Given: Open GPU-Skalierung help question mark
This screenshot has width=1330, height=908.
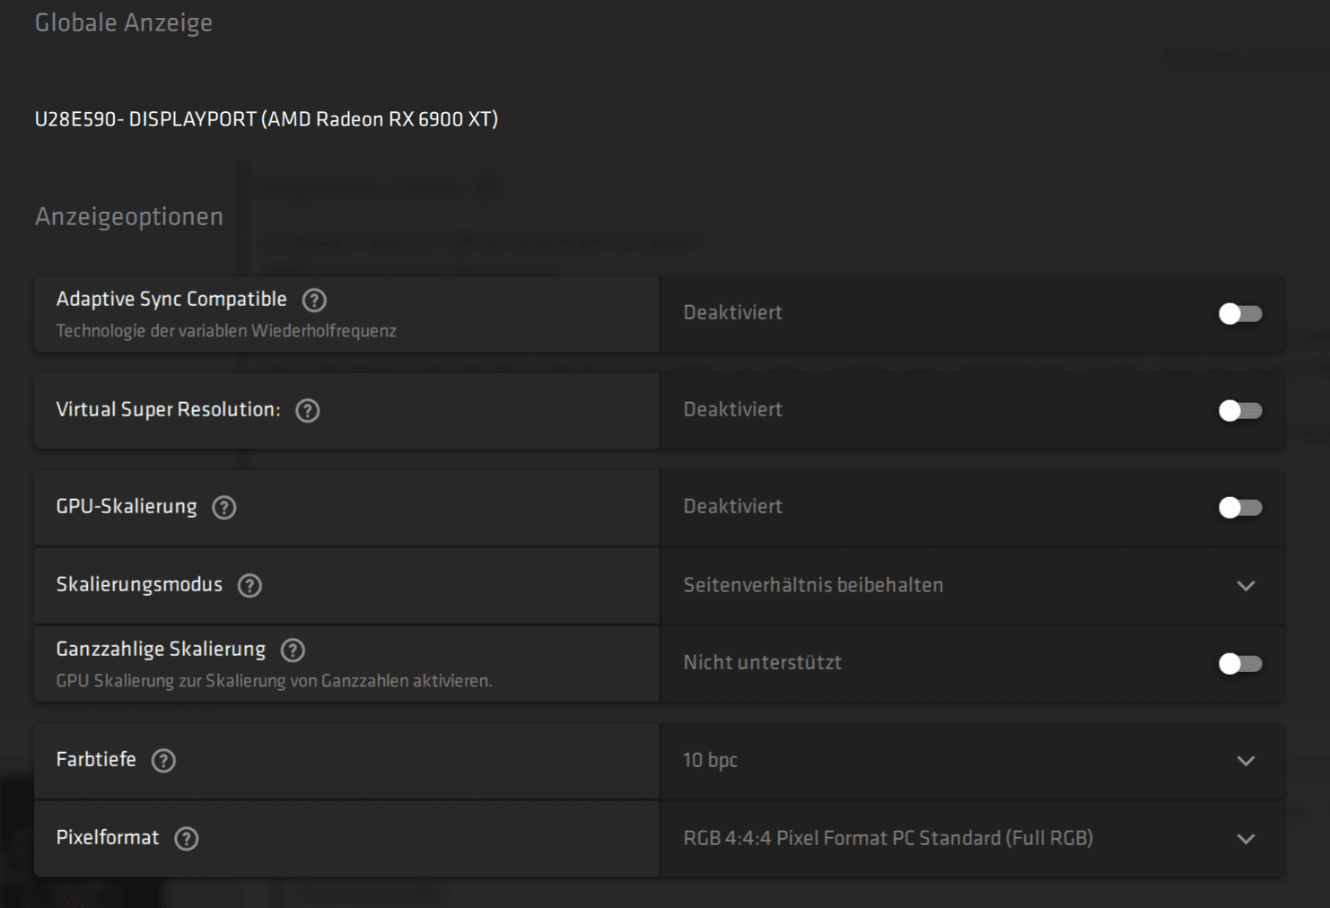Looking at the screenshot, I should [x=223, y=508].
